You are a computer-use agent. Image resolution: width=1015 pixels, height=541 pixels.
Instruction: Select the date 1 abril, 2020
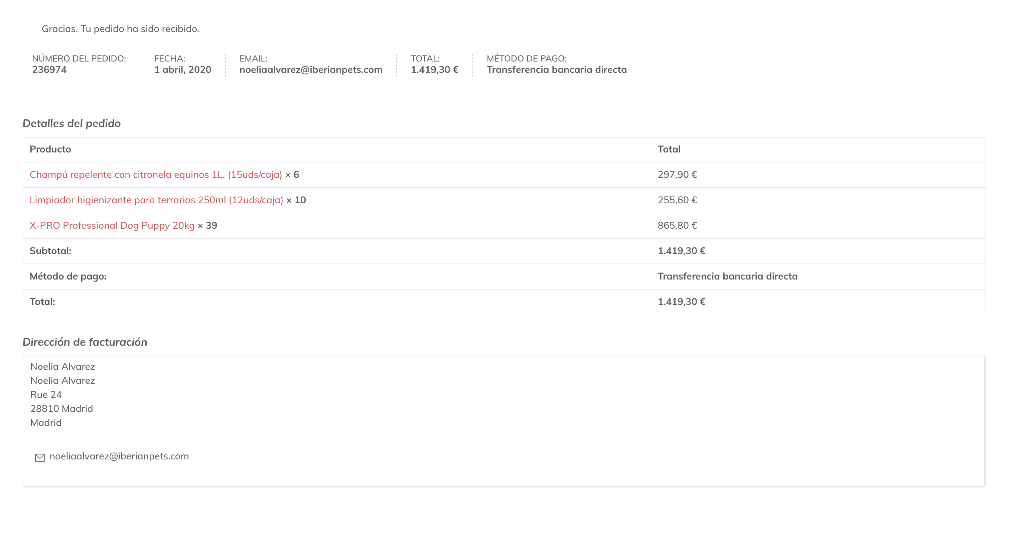tap(182, 70)
